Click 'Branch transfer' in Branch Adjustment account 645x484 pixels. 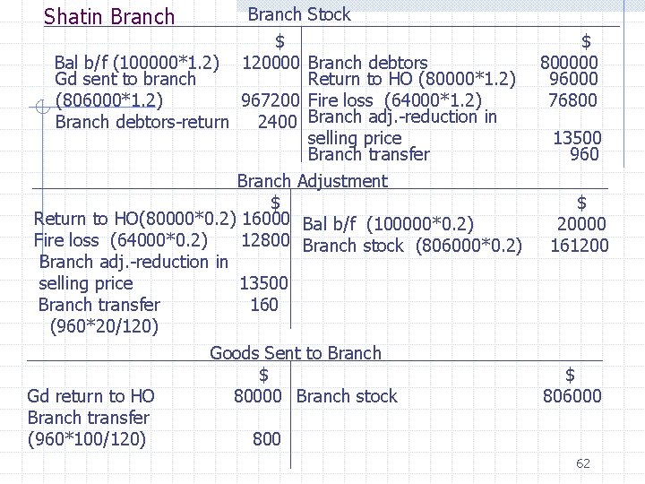point(99,305)
